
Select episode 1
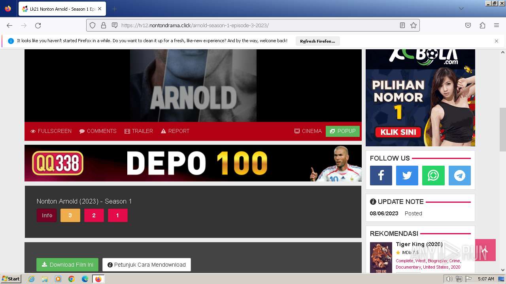click(x=118, y=215)
